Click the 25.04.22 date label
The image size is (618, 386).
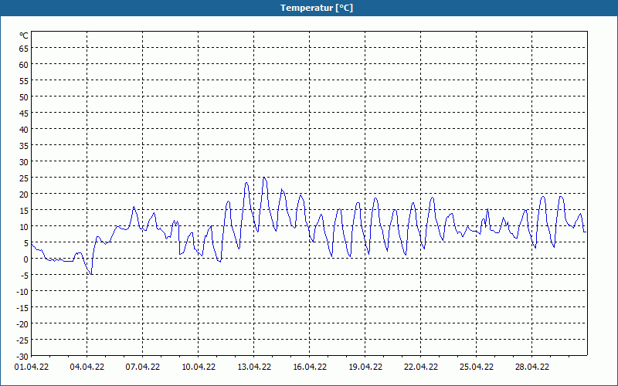[x=476, y=367]
